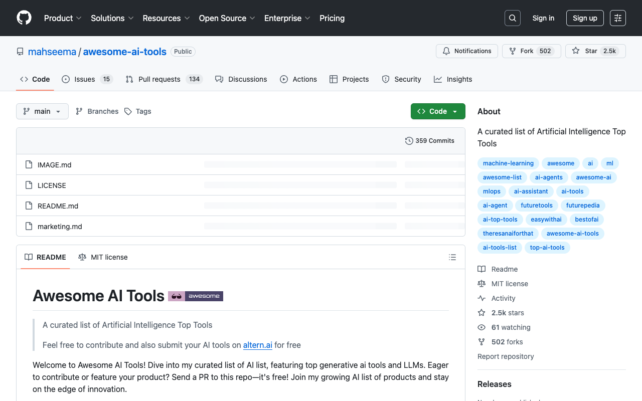Click the Releases heading link
Viewport: 642px width, 401px height.
pyautogui.click(x=495, y=384)
